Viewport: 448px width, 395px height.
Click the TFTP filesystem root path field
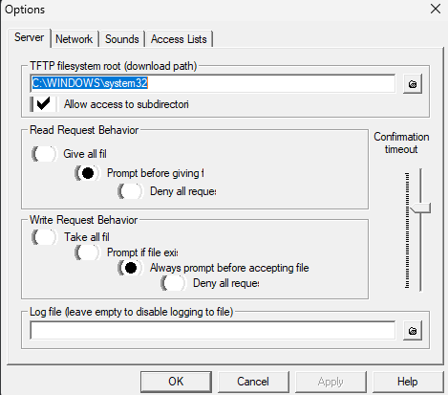[x=213, y=83]
